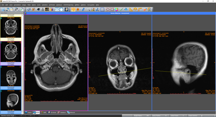Click the fit-to-window expand icon

57,9
